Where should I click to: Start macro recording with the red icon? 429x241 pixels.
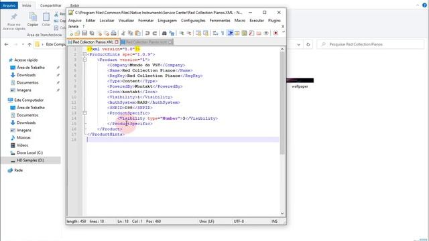(x=275, y=33)
